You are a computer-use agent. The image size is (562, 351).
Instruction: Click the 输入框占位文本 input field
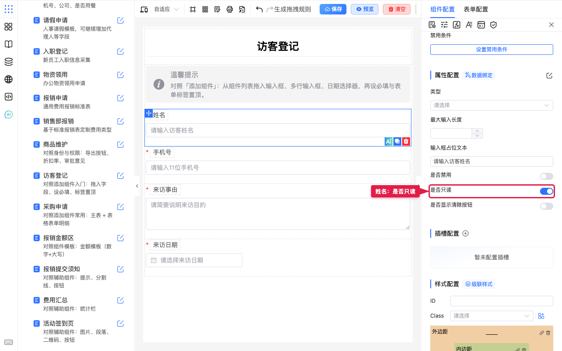pyautogui.click(x=492, y=161)
